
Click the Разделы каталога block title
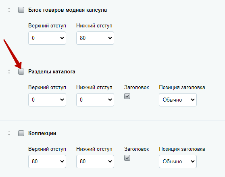point(52,72)
